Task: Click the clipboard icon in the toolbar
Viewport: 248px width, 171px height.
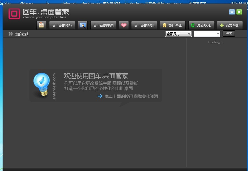Action: click(41, 25)
